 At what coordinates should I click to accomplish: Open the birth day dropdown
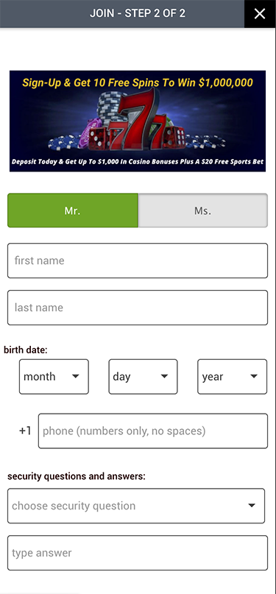coord(143,377)
